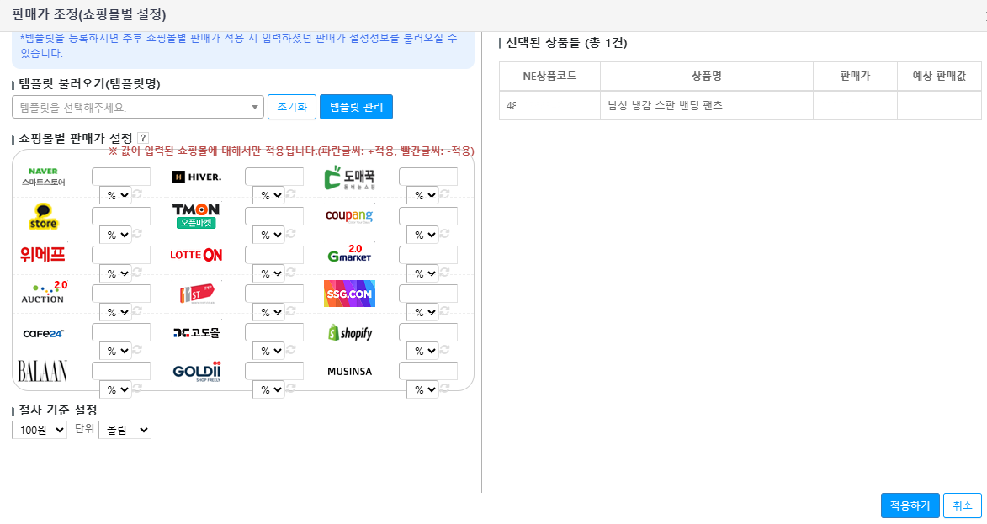Click the MUSINSA price input field

coord(428,371)
